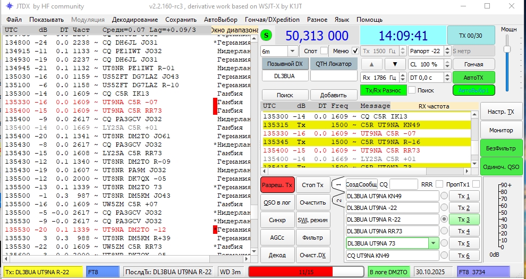Viewport: 526px width, 279px height.
Task: Toggle the RRR checkbox
Action: [439, 184]
